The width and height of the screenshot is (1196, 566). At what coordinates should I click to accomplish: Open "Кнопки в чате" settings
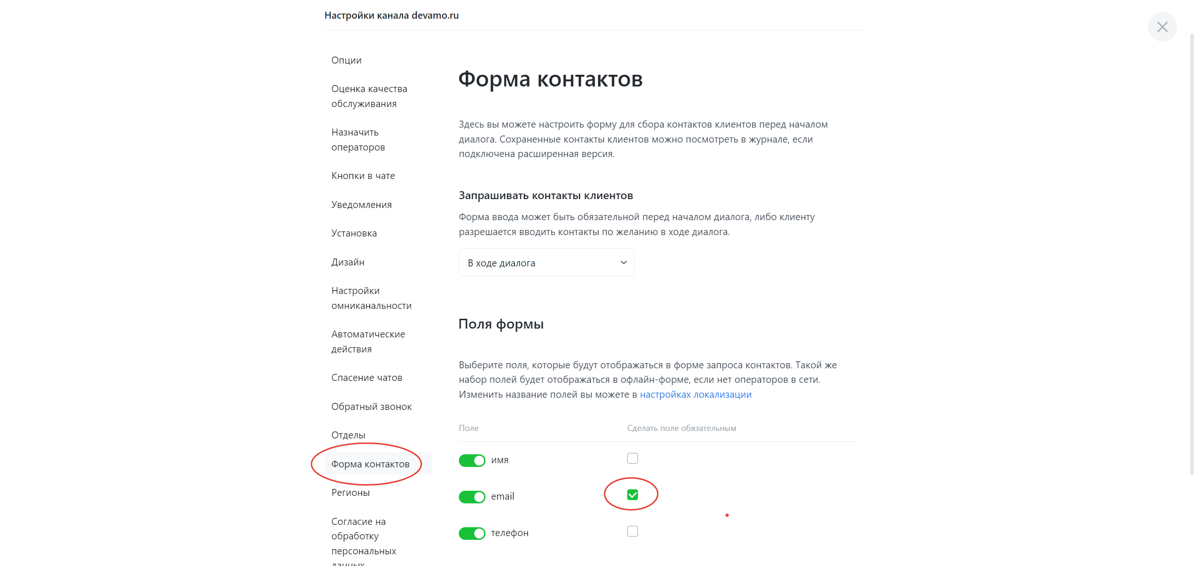363,175
